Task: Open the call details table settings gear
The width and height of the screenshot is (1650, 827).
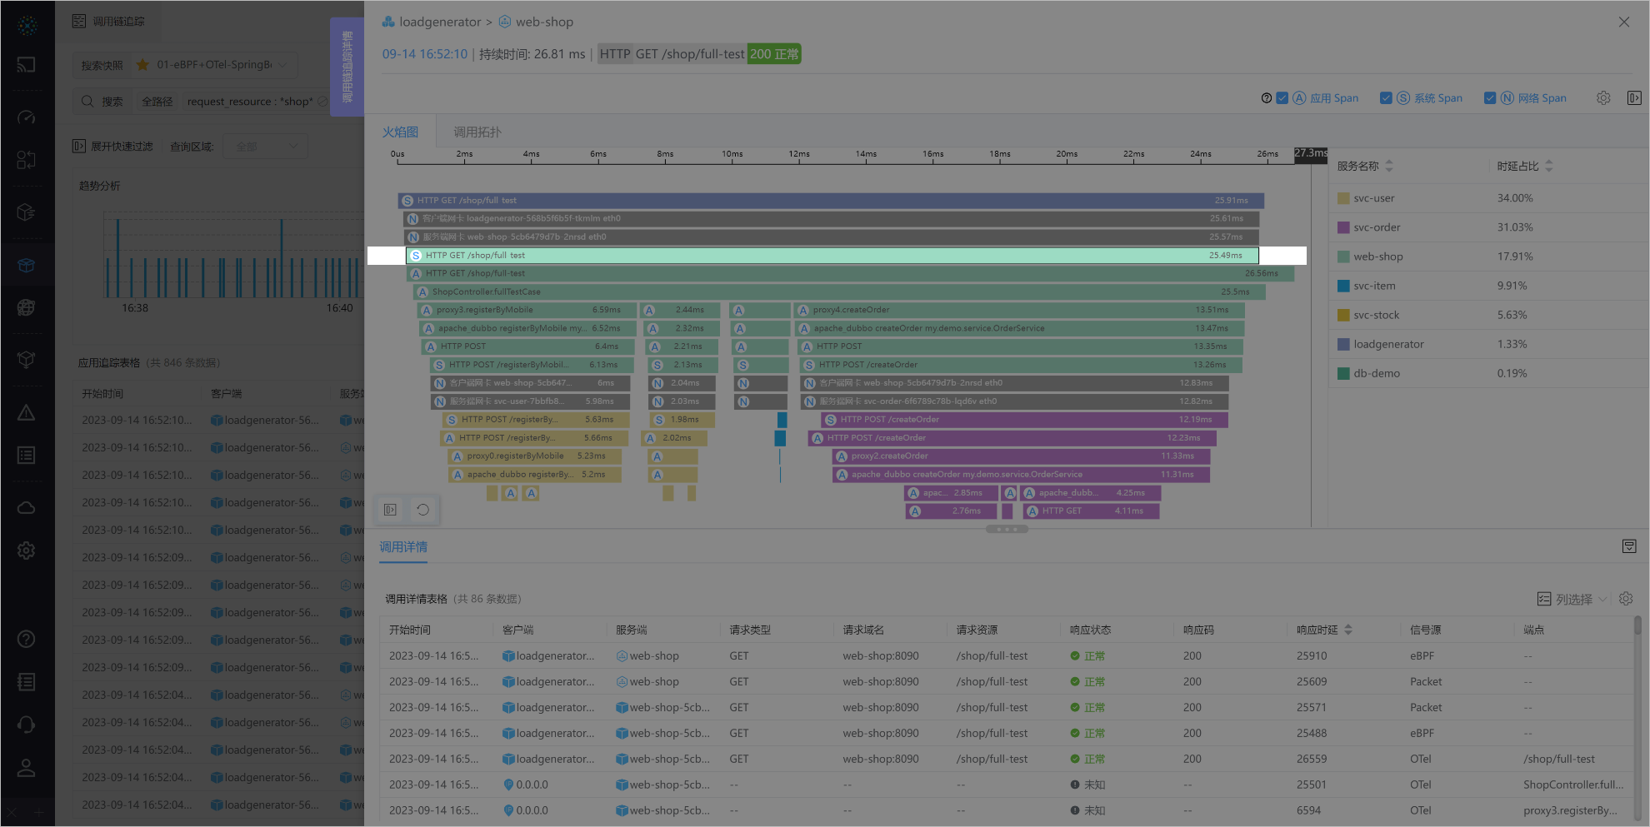Action: click(x=1626, y=599)
